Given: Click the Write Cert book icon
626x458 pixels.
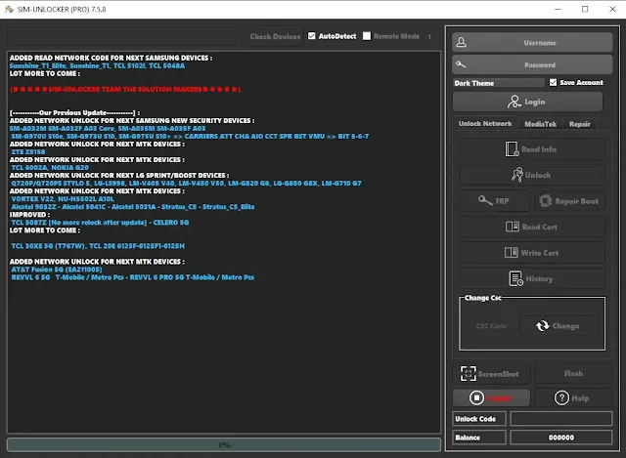Looking at the screenshot, I should [x=512, y=252].
